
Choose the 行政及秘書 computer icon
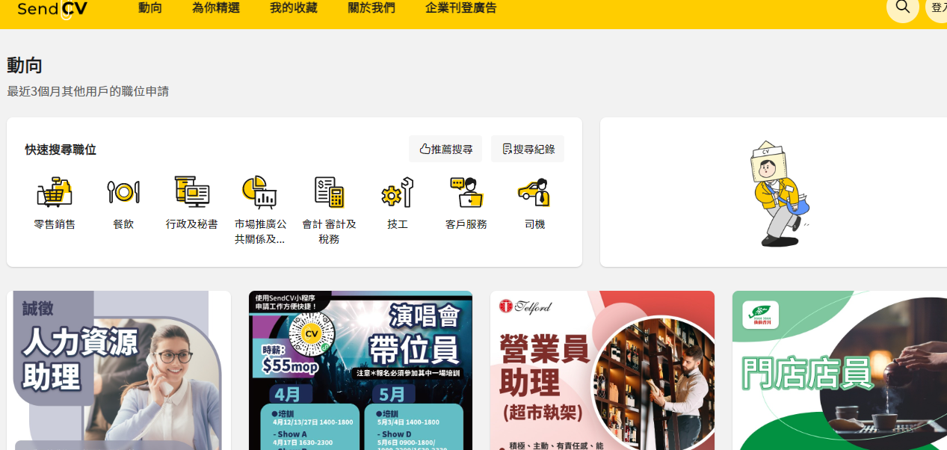(192, 192)
